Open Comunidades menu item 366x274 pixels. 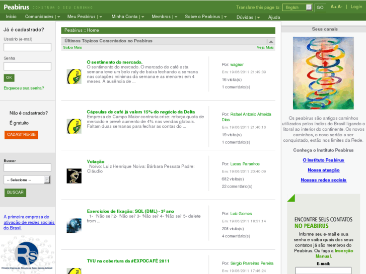pyautogui.click(x=39, y=17)
